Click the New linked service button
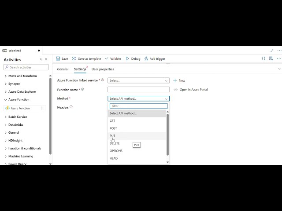282x211 pixels. click(x=179, y=80)
